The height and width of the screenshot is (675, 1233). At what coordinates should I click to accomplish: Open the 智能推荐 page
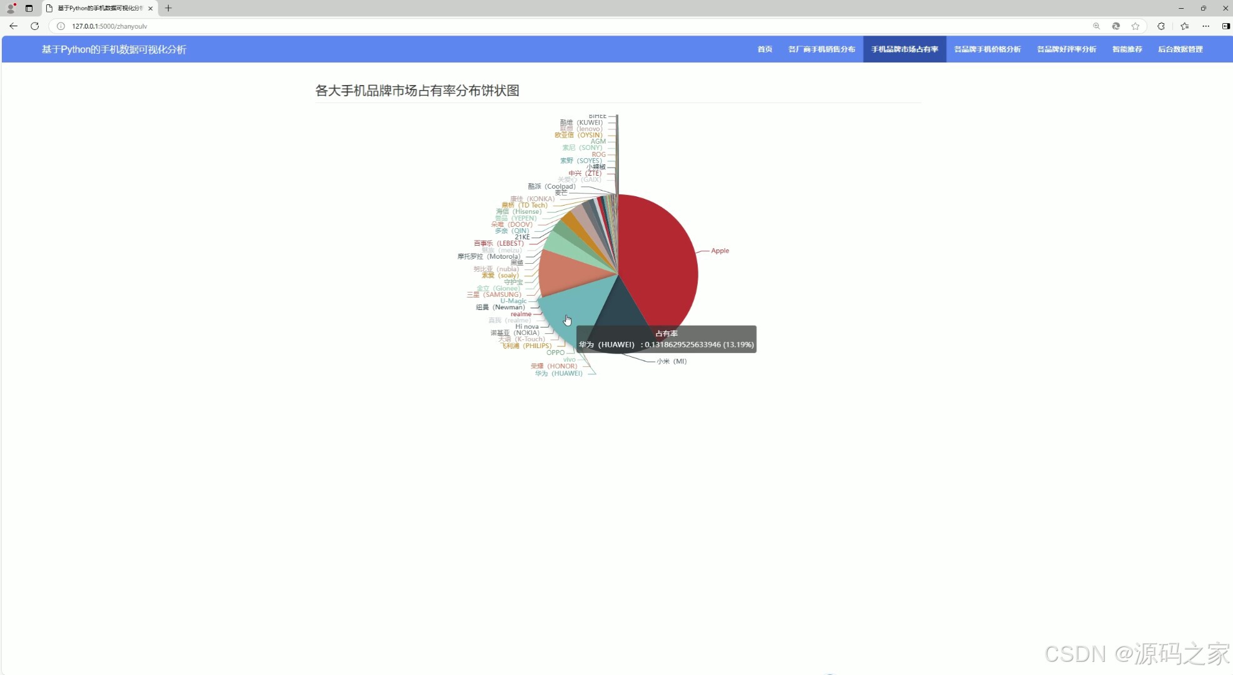tap(1127, 49)
